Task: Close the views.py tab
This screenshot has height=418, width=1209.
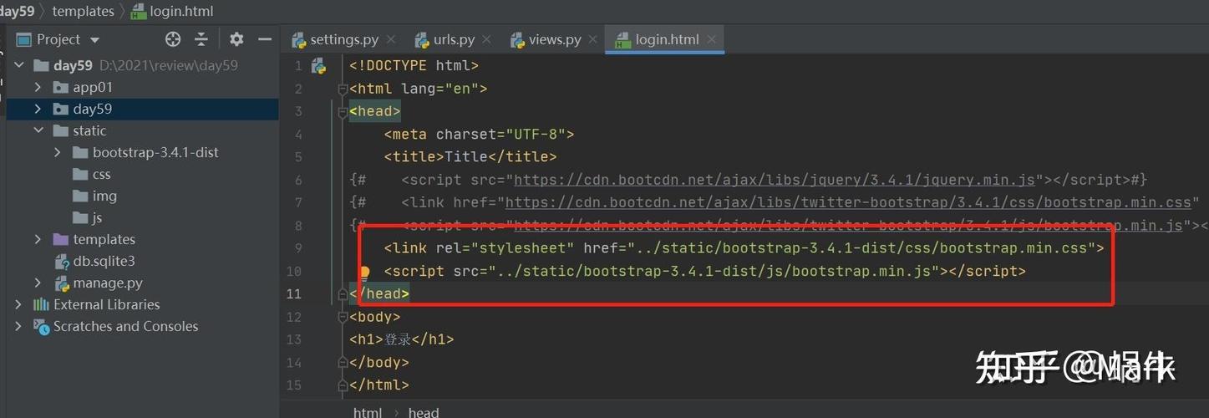Action: tap(593, 39)
